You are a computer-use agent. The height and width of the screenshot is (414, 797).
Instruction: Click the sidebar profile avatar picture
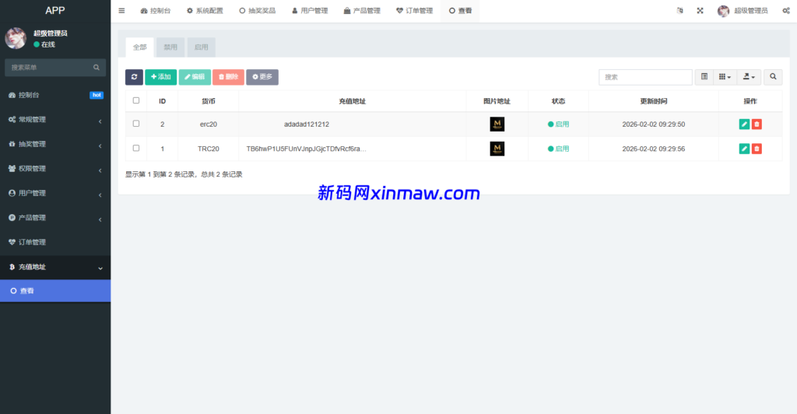point(16,38)
